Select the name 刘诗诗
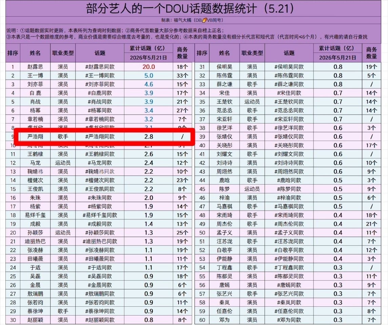The width and height of the screenshot is (388, 325). tap(224, 163)
